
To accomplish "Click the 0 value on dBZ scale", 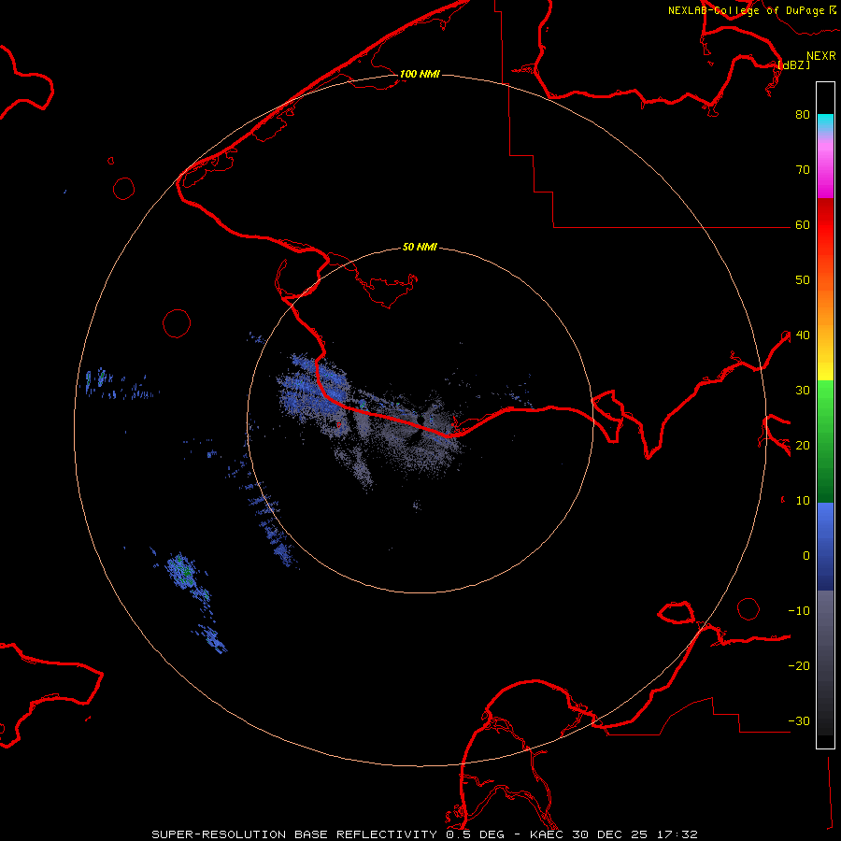I will 806,556.
